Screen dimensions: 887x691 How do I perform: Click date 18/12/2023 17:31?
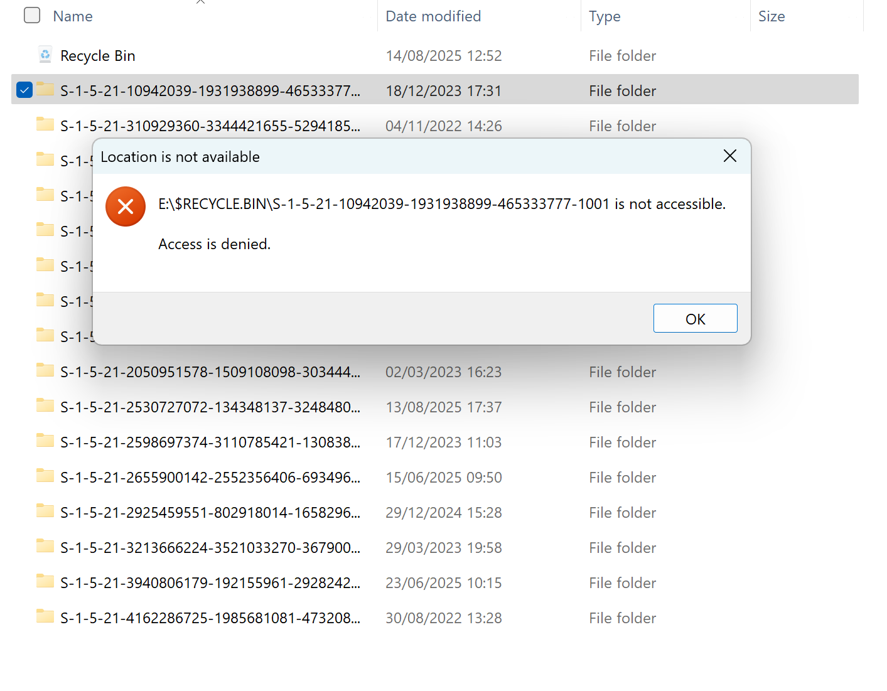pyautogui.click(x=444, y=91)
